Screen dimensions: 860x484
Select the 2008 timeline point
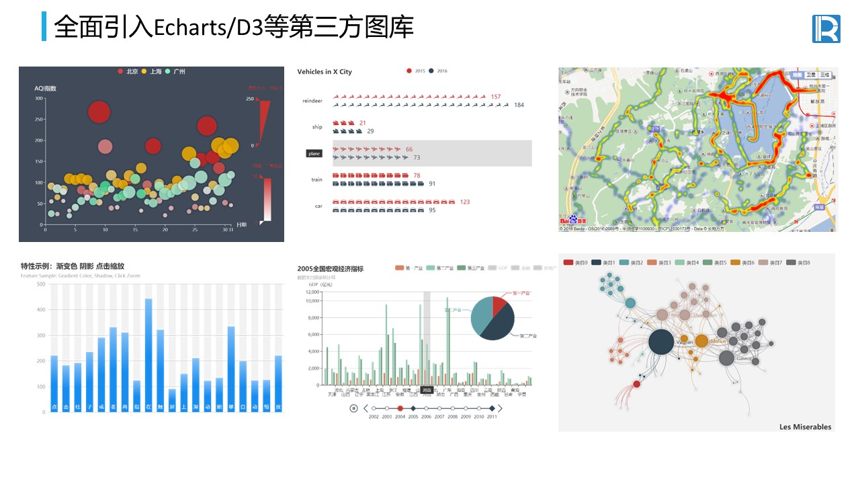(x=453, y=409)
